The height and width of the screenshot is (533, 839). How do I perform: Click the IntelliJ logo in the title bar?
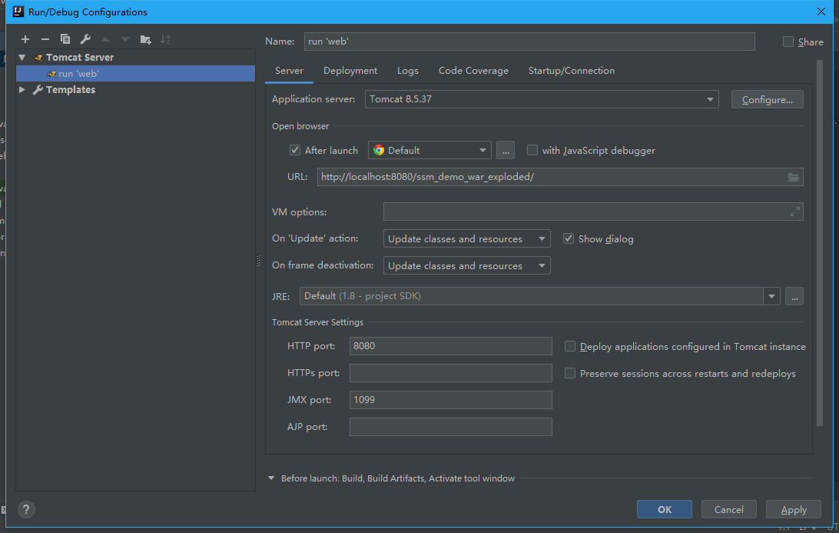coord(18,12)
